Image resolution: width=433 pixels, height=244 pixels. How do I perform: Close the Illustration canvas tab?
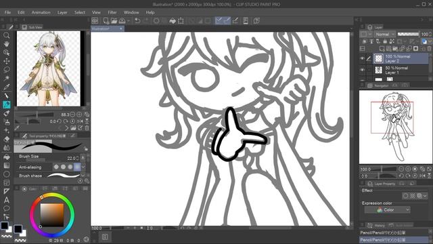click(121, 28)
